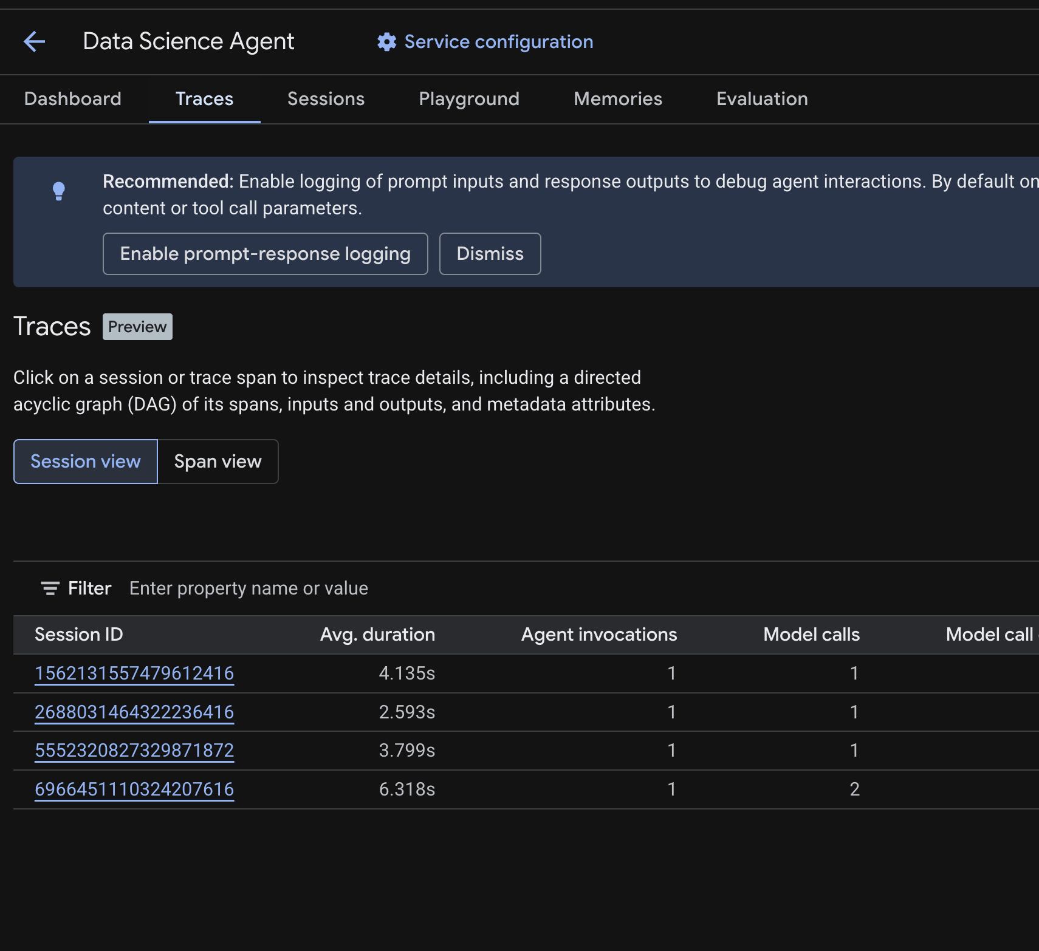Click the Filter list icon
1039x951 pixels.
(50, 588)
